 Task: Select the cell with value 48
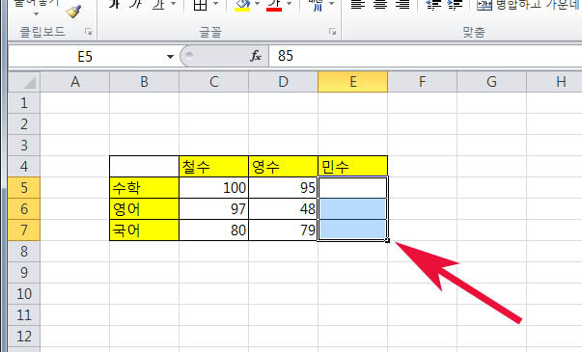coord(283,209)
